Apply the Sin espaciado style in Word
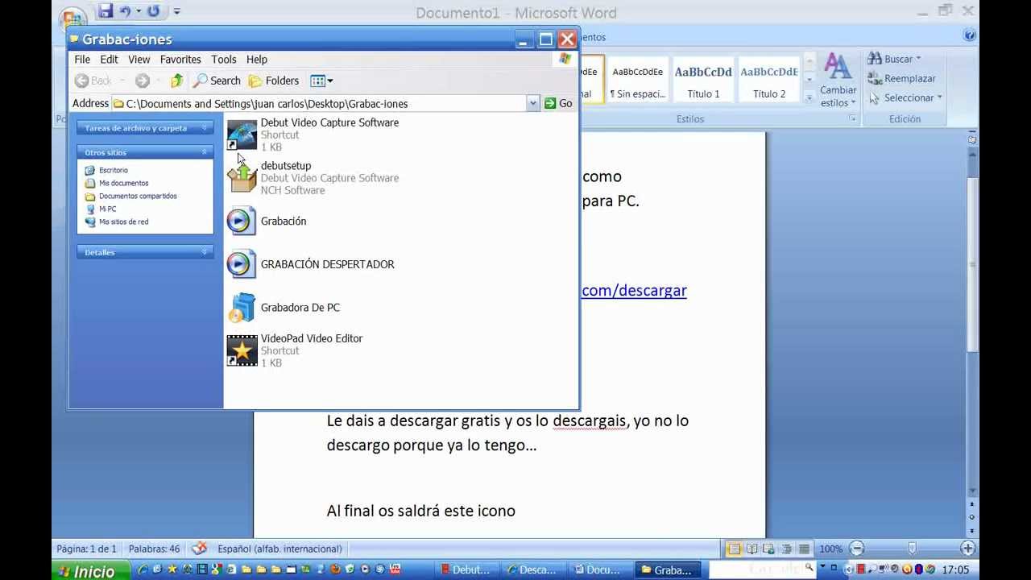Screen dimensions: 1031x580 pos(638,80)
